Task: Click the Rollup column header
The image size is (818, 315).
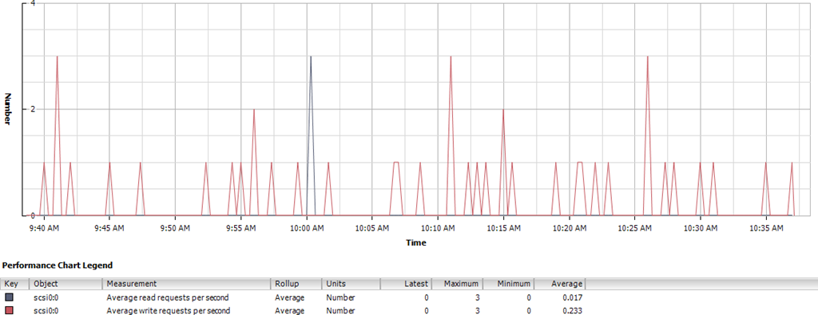Action: coord(296,284)
